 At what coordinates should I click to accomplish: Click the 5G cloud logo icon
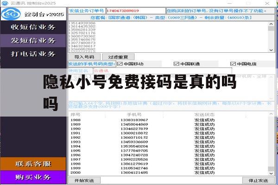11,14
